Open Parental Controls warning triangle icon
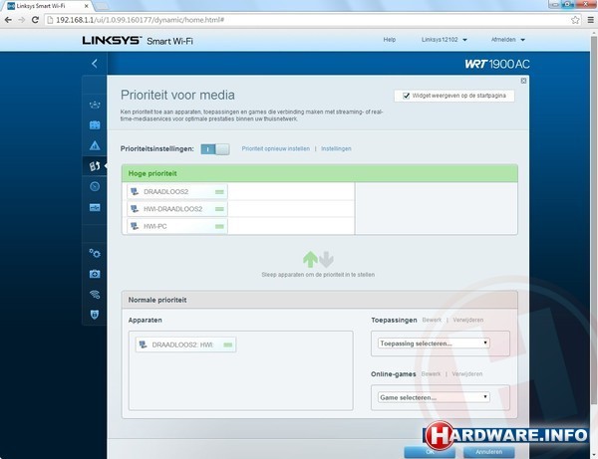Image resolution: width=598 pixels, height=459 pixels. tap(95, 145)
